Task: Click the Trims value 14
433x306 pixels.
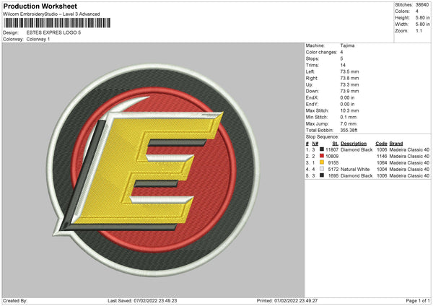Action: [x=343, y=65]
